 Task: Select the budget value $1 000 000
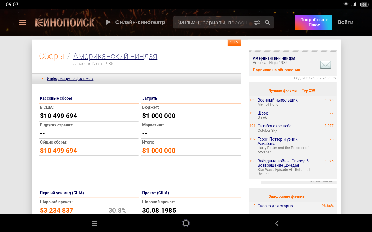[x=159, y=116]
